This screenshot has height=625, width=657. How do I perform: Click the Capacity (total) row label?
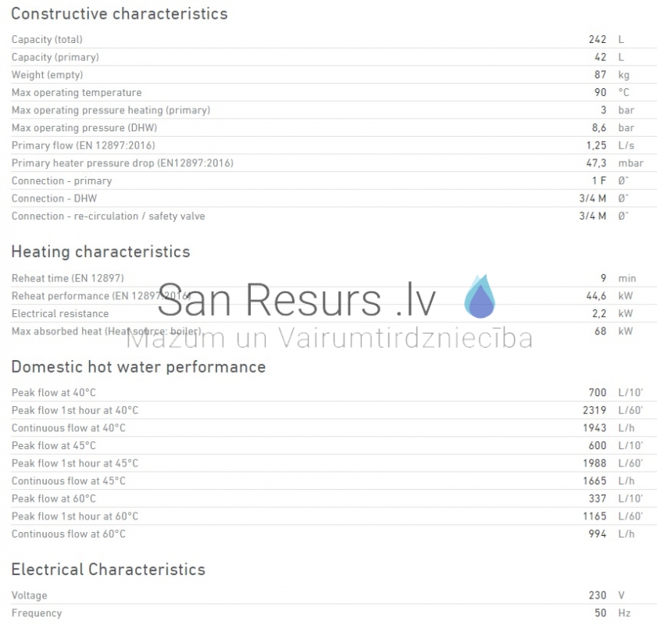click(x=47, y=39)
